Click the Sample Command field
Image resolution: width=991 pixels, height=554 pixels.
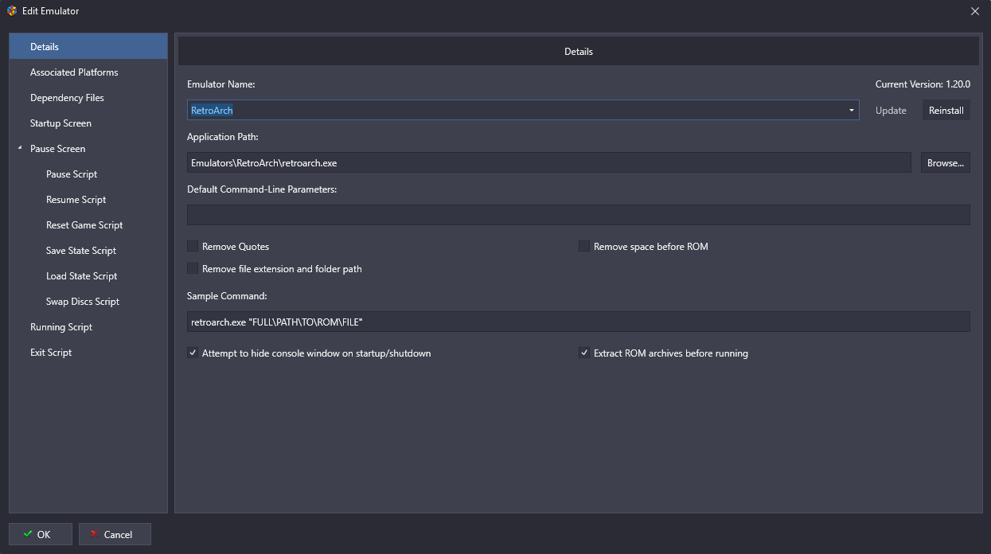pyautogui.click(x=578, y=322)
